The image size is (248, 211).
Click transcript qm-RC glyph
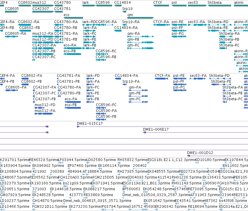[140, 48]
